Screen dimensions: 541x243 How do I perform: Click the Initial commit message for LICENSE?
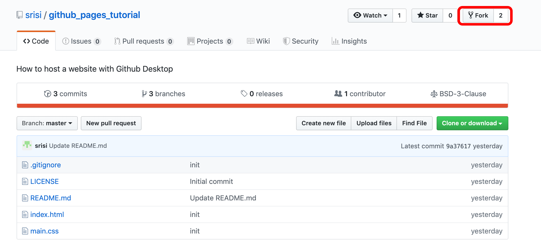click(x=211, y=181)
